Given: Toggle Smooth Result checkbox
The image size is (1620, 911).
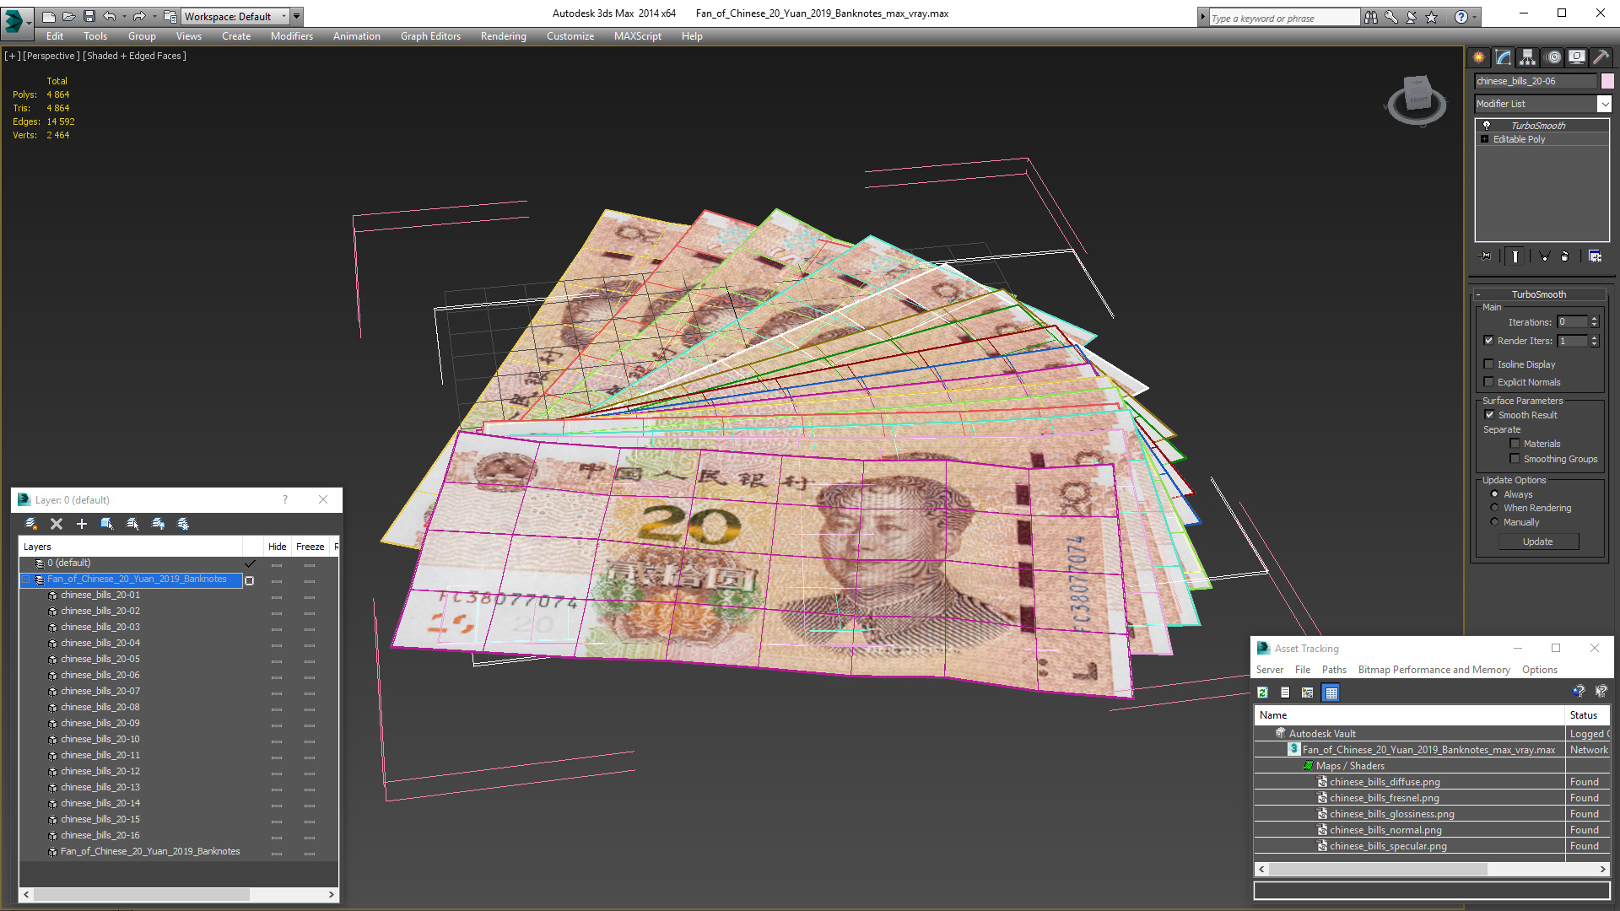Looking at the screenshot, I should click(1489, 415).
